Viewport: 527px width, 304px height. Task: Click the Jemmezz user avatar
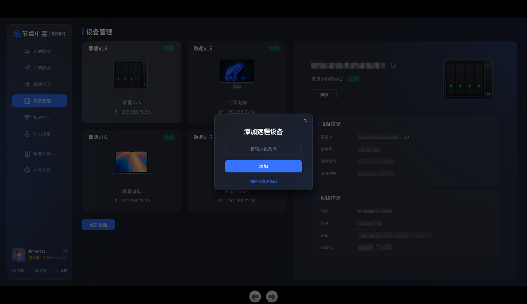tap(19, 255)
